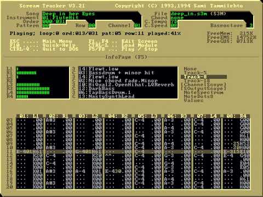263x197 pixels.
Task: Click instrument '02:Nice chord fade.Minor'
Action: pos(118,80)
